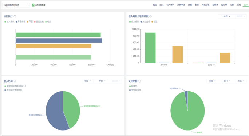Click the info circle beside 项目执行
This screenshot has height=136, width=249.
(x=15, y=16)
